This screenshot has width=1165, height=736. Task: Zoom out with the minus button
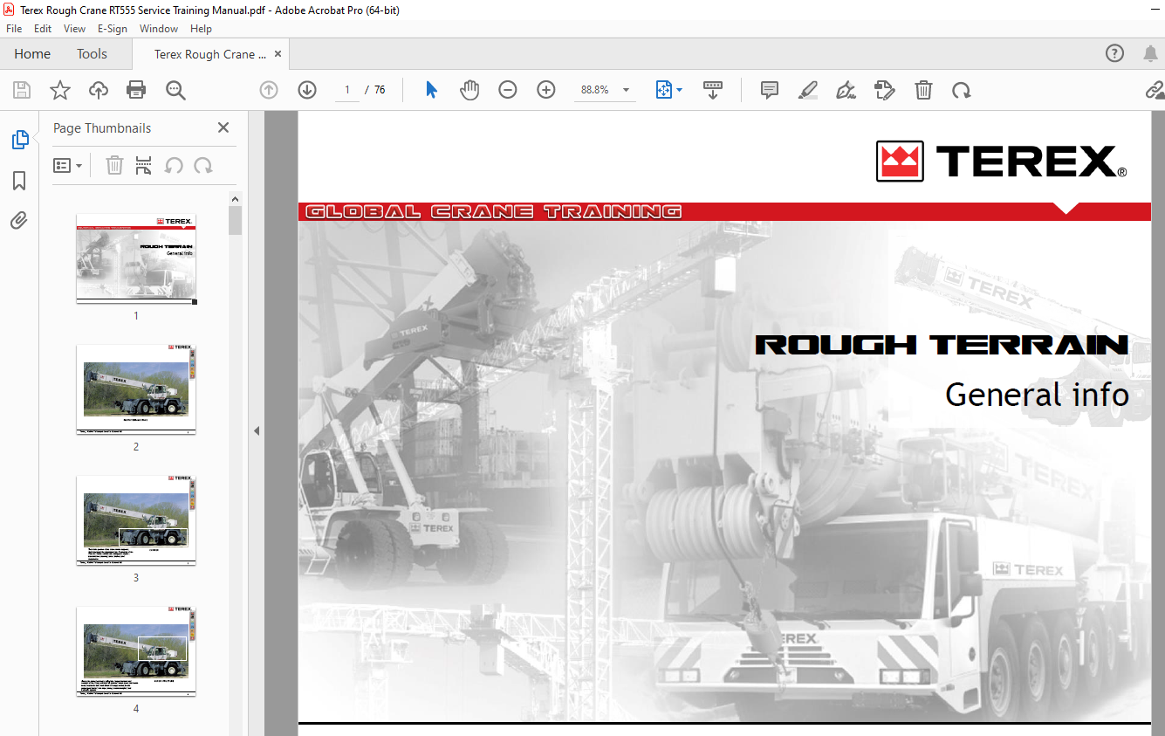[x=508, y=90]
